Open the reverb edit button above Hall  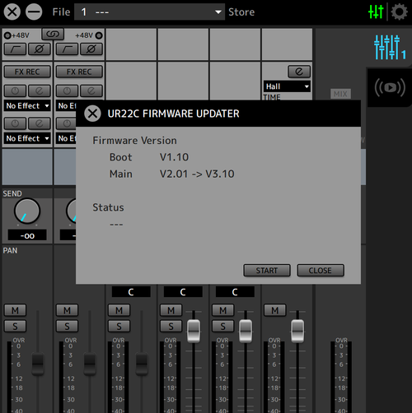[299, 72]
